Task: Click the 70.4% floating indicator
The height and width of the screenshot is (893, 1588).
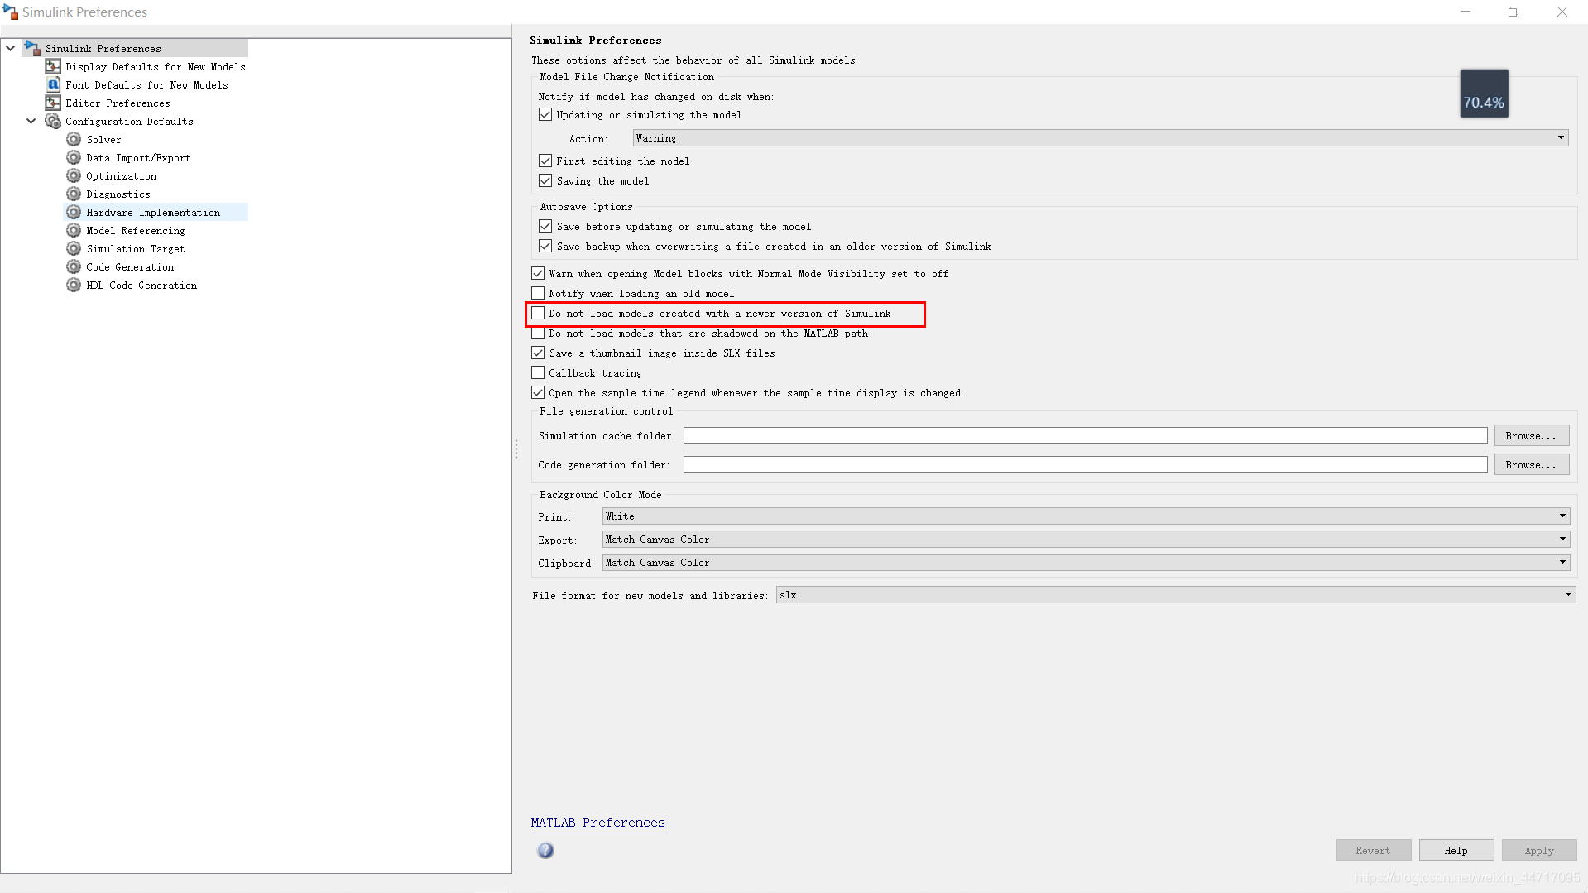Action: [x=1484, y=94]
